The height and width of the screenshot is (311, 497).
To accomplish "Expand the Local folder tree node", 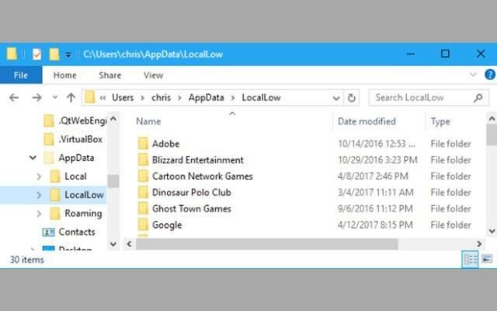I will coord(39,176).
